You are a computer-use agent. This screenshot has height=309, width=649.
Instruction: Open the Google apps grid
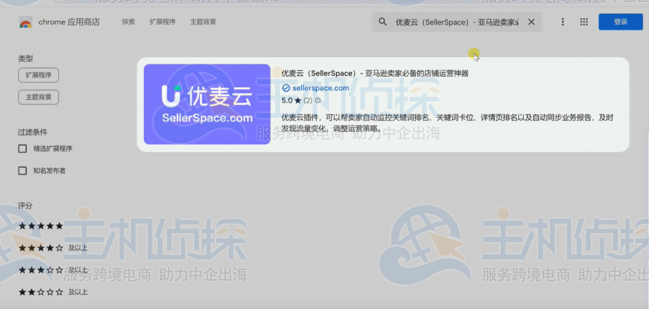[584, 22]
